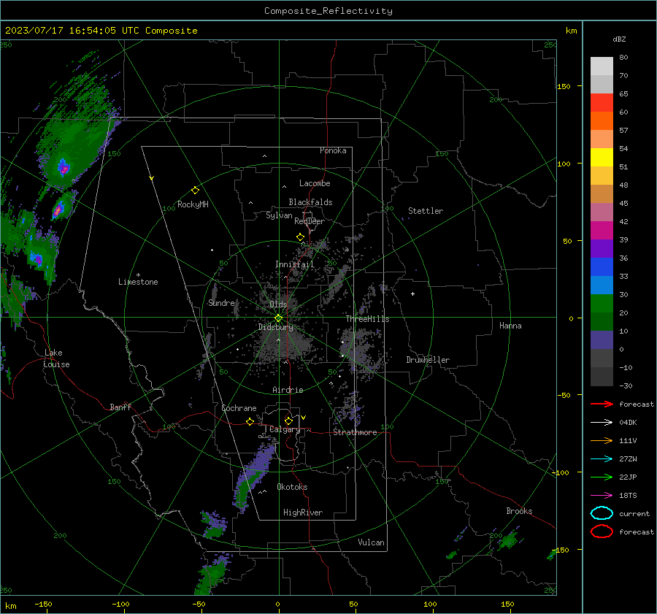Click the Limestone label
The image size is (657, 614).
(138, 282)
